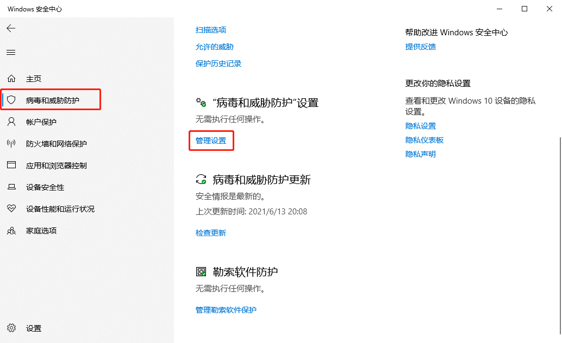Open 管理勒索软件保护 ransomware settings
Viewport: 562px width, 343px height.
click(226, 309)
